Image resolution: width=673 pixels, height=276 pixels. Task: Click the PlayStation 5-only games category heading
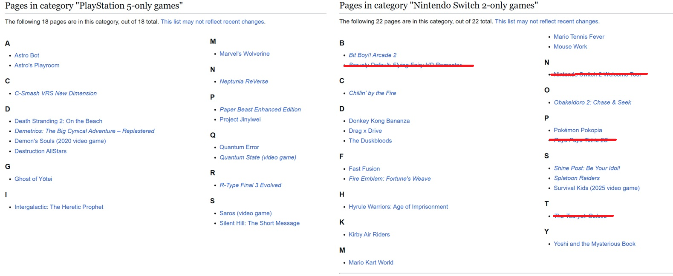[94, 6]
